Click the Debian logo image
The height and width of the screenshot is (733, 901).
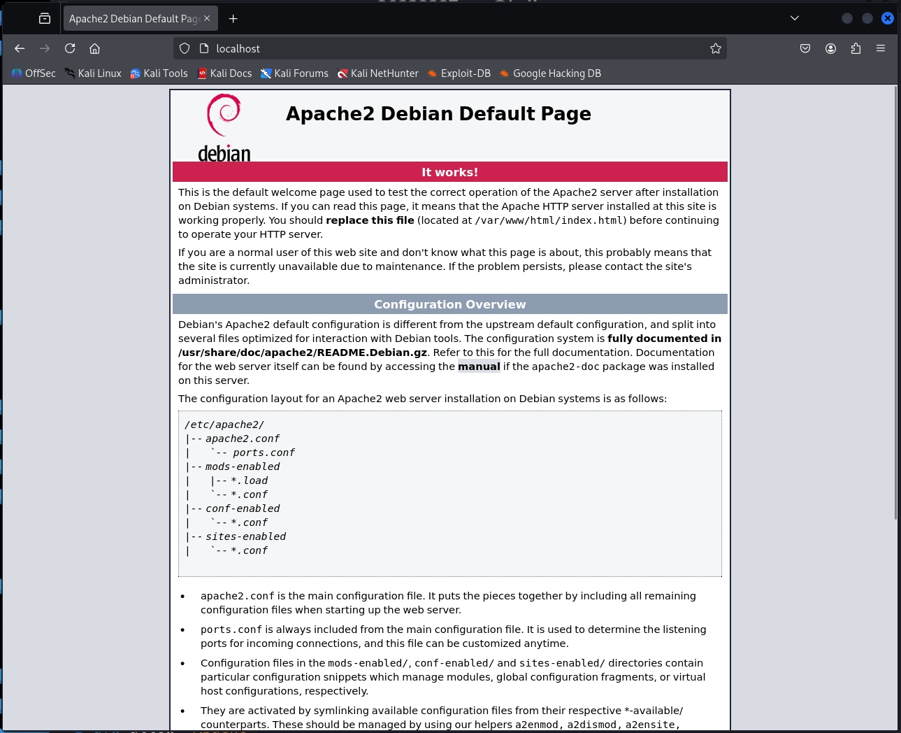pyautogui.click(x=224, y=128)
